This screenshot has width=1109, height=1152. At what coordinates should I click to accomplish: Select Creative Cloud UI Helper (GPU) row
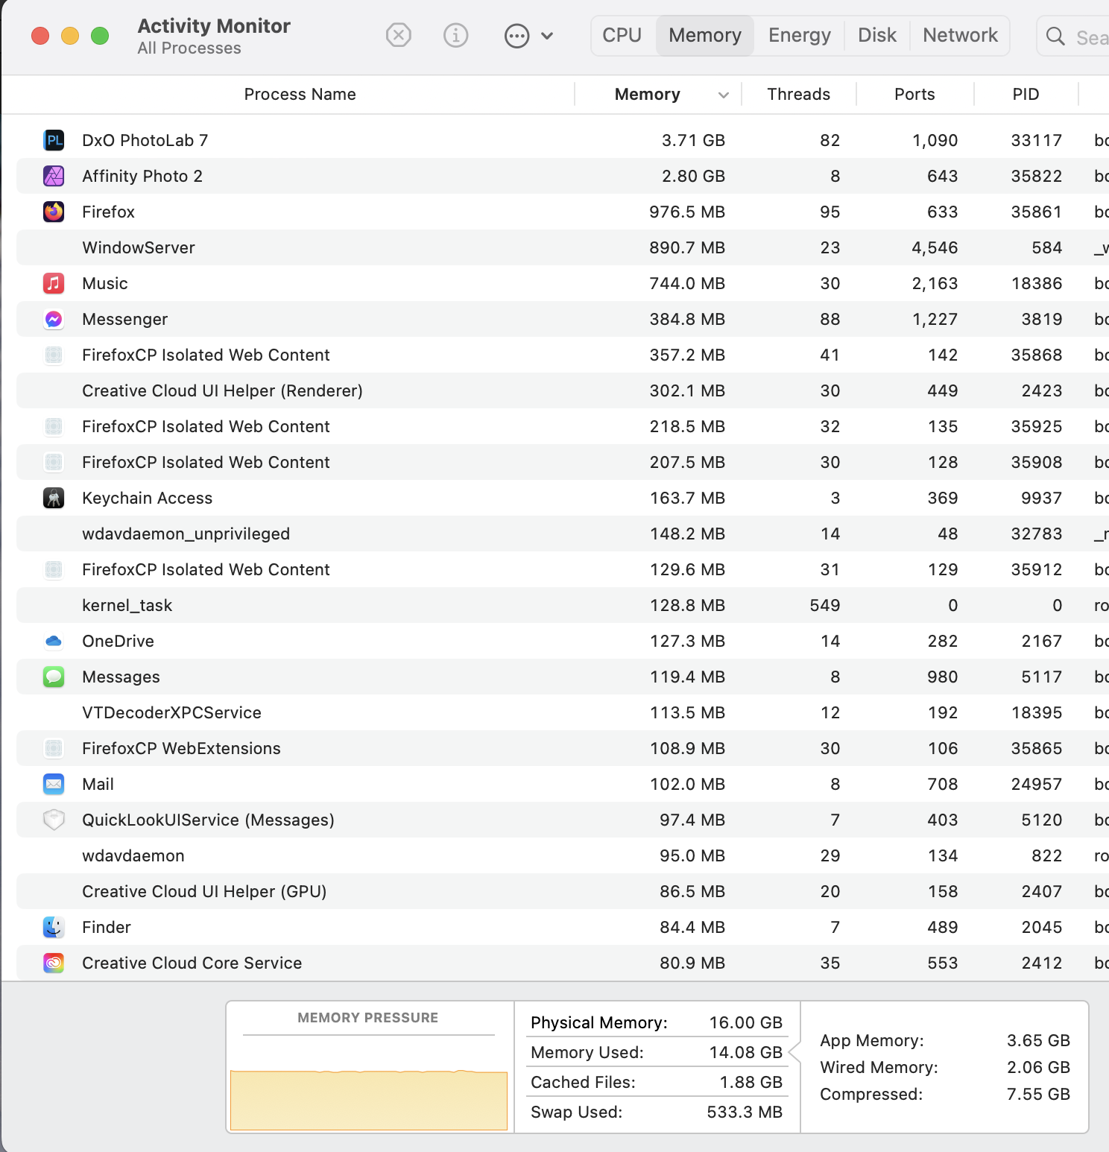(x=563, y=891)
